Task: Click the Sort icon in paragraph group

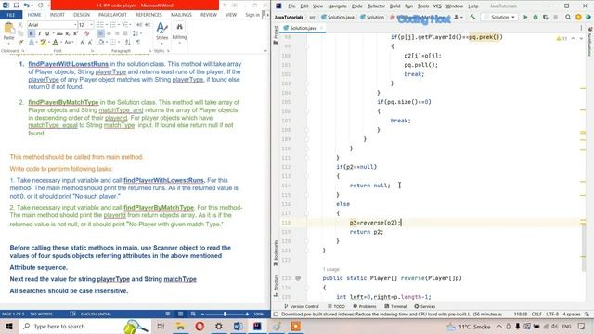Action: coord(128,43)
